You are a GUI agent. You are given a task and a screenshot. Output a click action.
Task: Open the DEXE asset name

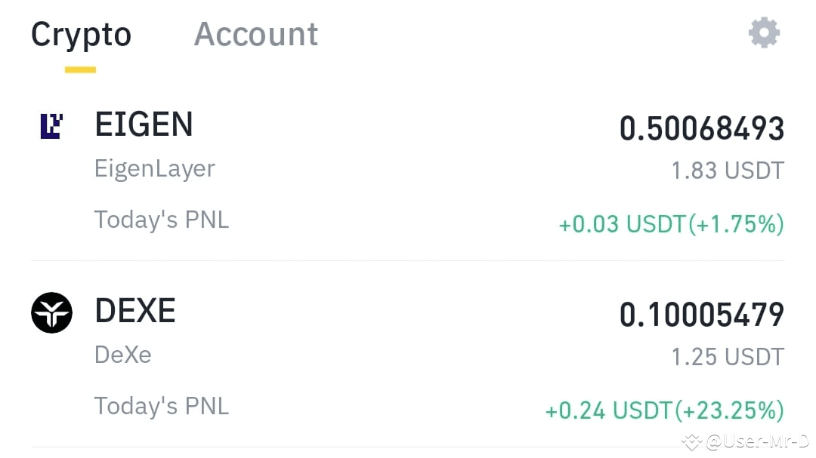click(135, 311)
